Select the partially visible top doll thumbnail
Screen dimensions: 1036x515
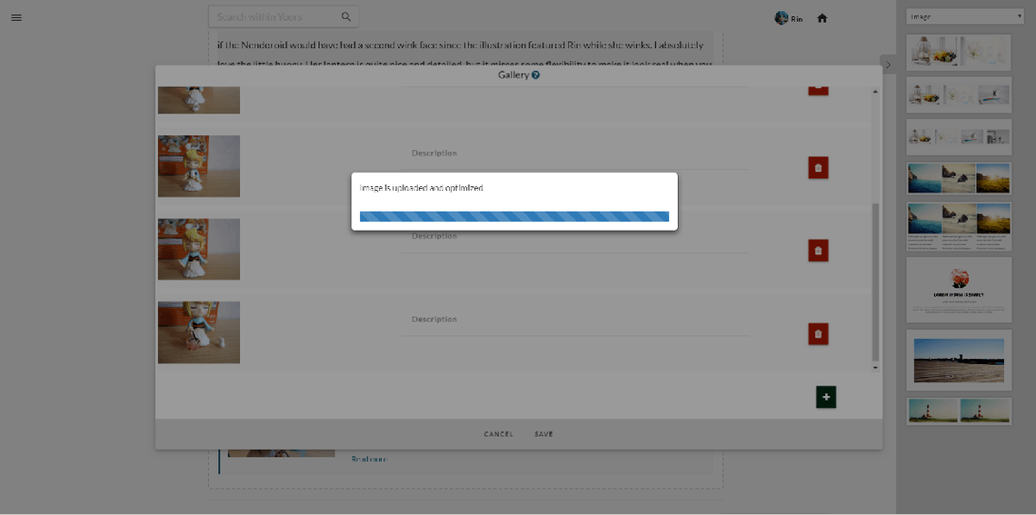[x=199, y=100]
